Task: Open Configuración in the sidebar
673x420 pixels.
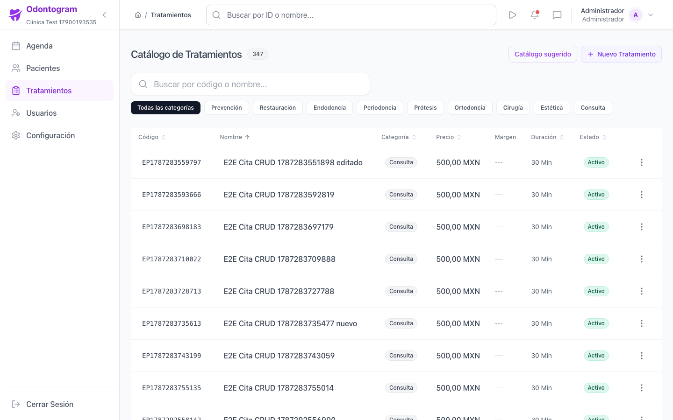Action: 59,135
